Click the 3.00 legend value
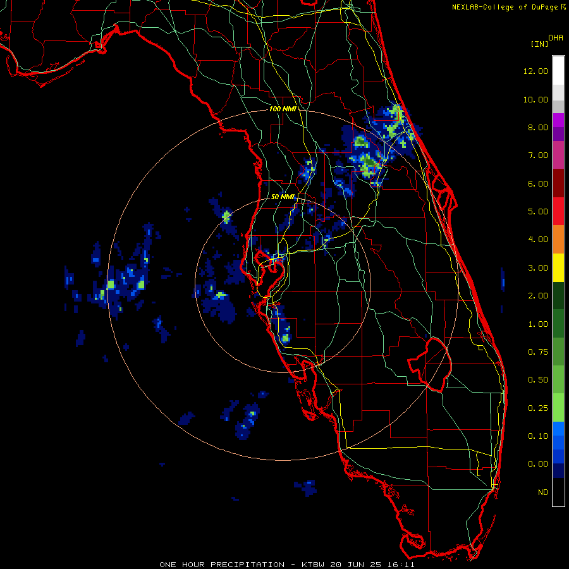 (x=538, y=268)
